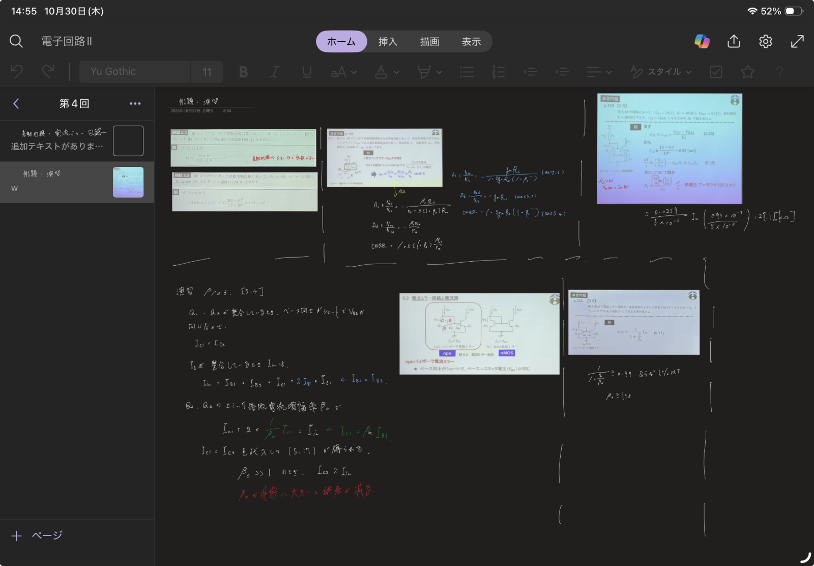This screenshot has width=814, height=566.
Task: Open the Copilot icon
Action: click(x=702, y=41)
